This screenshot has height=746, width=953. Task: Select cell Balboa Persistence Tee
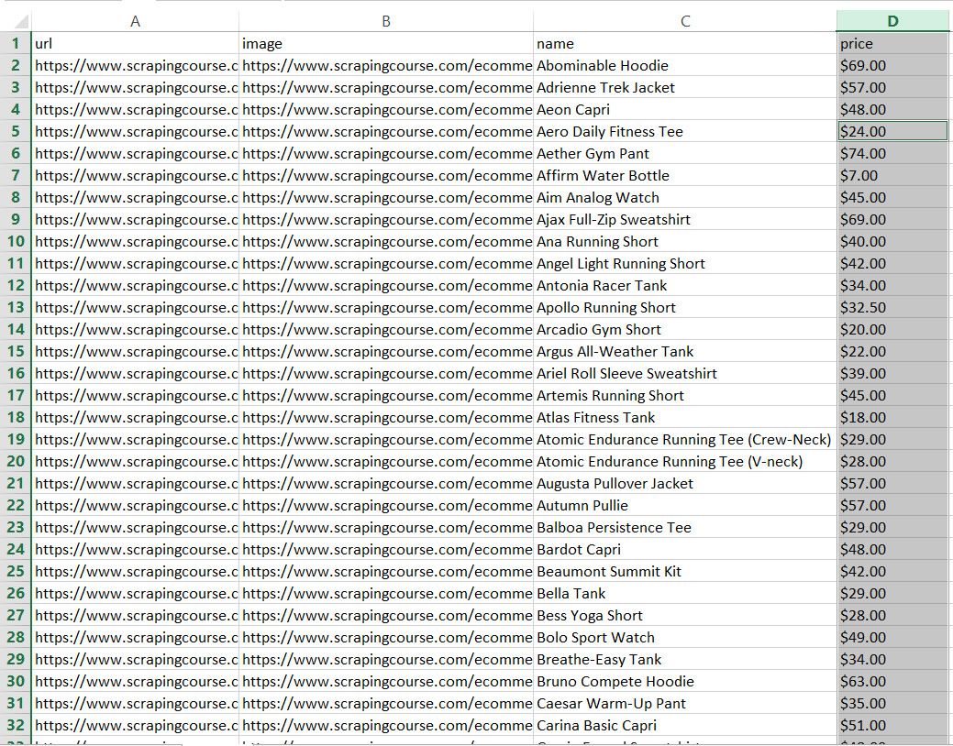click(685, 527)
